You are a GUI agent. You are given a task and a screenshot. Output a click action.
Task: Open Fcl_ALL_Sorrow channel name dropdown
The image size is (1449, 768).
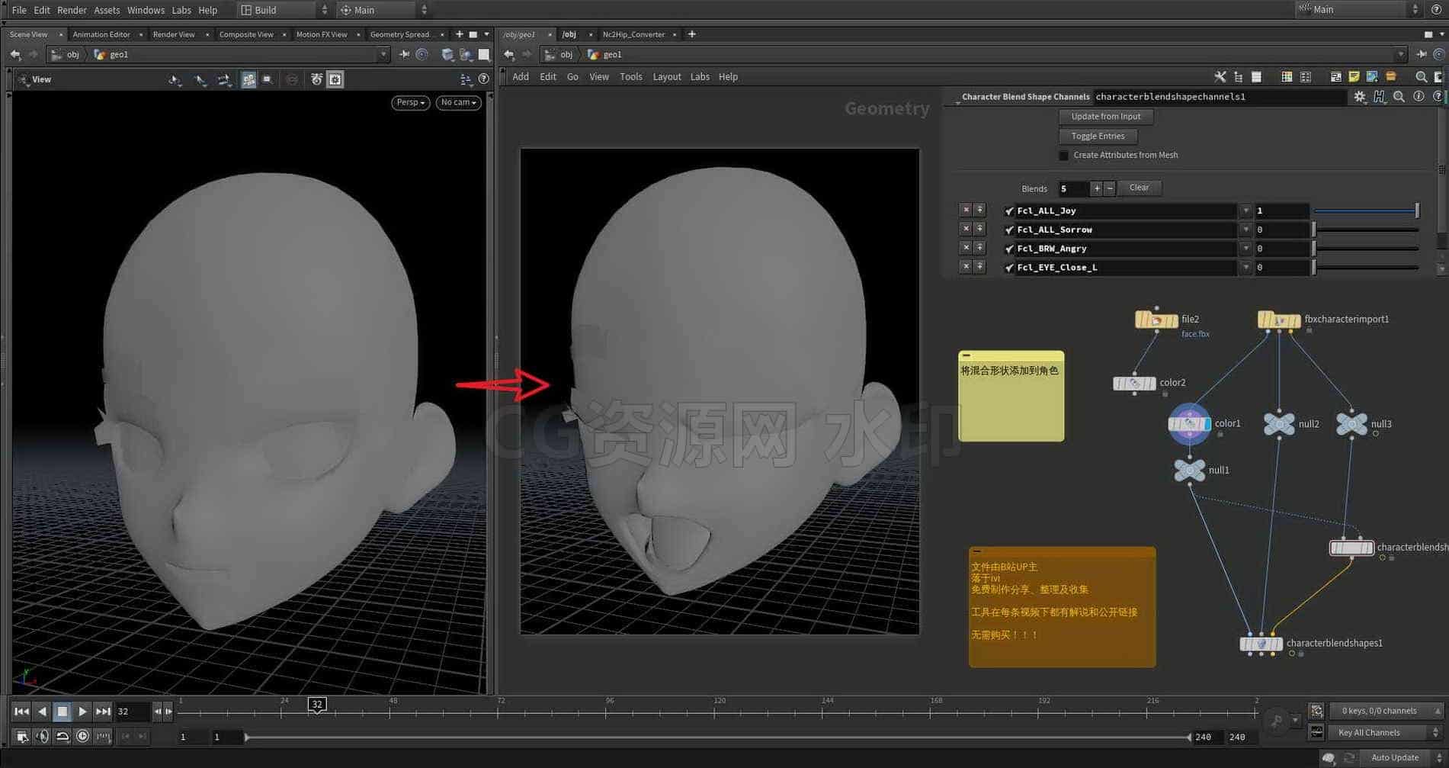[x=1245, y=230]
